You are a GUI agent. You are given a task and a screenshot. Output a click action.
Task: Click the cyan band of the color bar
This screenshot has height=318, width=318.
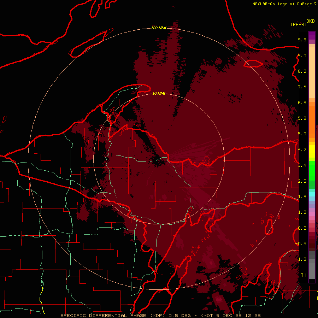coord(312,194)
